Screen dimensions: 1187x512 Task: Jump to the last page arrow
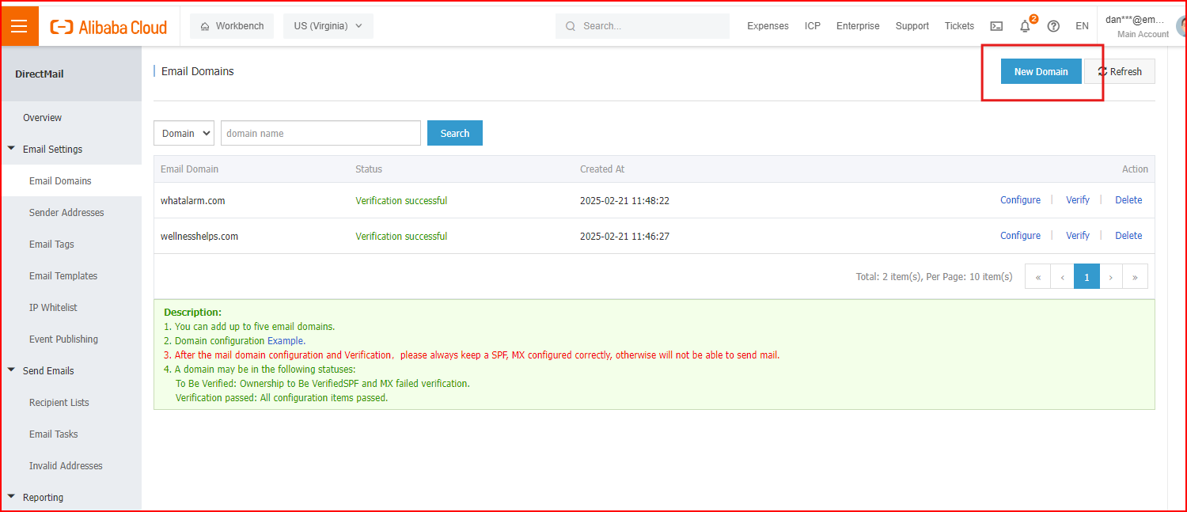tap(1135, 277)
